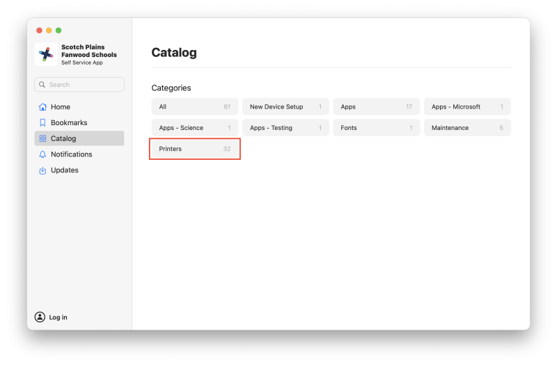Viewport: 557px width, 365px height.
Task: Click the Updates download icon
Action: pos(42,170)
